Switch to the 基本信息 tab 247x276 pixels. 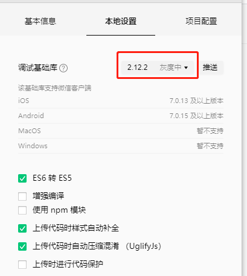[40, 21]
